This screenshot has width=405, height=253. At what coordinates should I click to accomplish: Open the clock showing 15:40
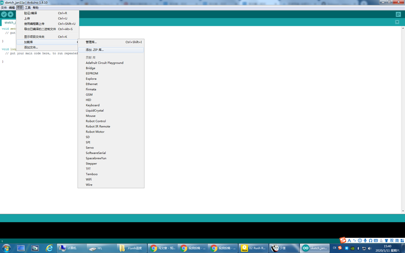tap(388, 249)
